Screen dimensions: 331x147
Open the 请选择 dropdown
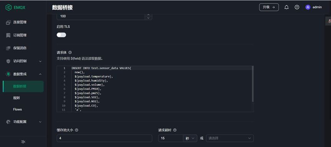pos(230,138)
